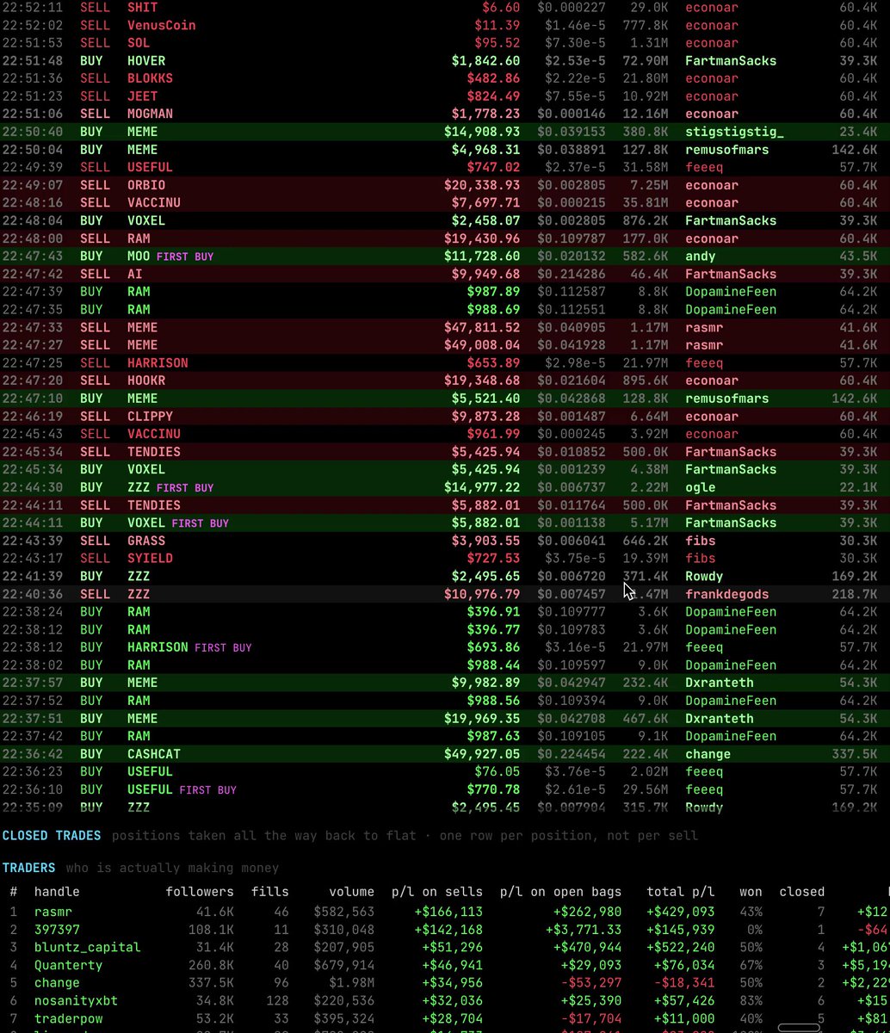The image size is (890, 1033).
Task: Click the FIRST BUY tag beside MOO
Action: tap(185, 257)
